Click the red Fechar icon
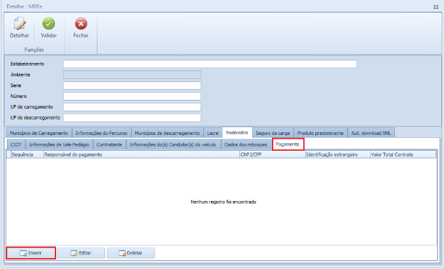The height and width of the screenshot is (269, 444). [81, 26]
